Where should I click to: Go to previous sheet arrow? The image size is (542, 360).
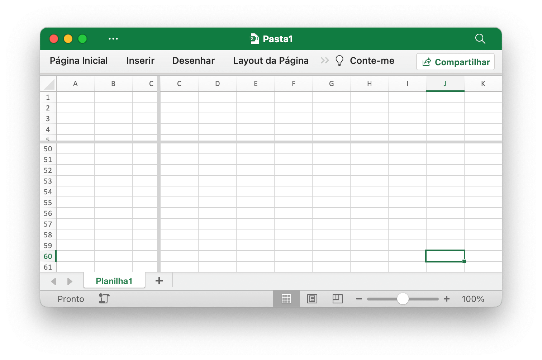(x=54, y=281)
